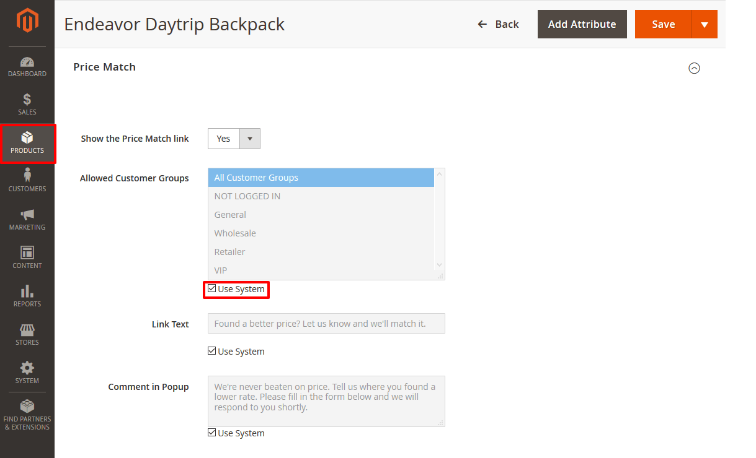Go Back using the Back link

pyautogui.click(x=498, y=24)
